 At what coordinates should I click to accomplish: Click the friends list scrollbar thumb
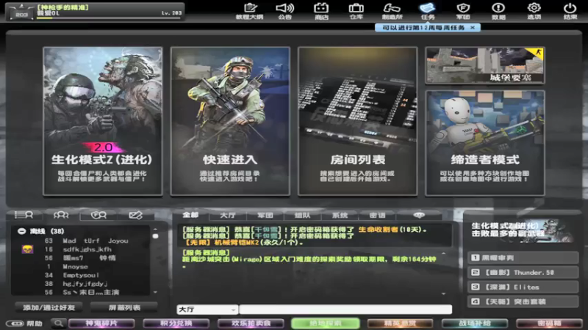(155, 236)
